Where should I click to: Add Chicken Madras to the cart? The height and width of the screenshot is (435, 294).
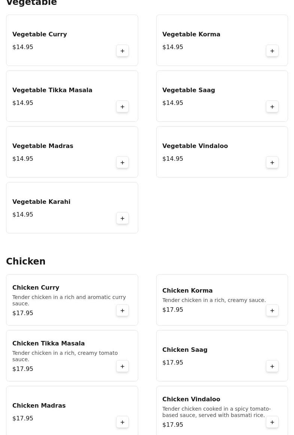coord(122,422)
